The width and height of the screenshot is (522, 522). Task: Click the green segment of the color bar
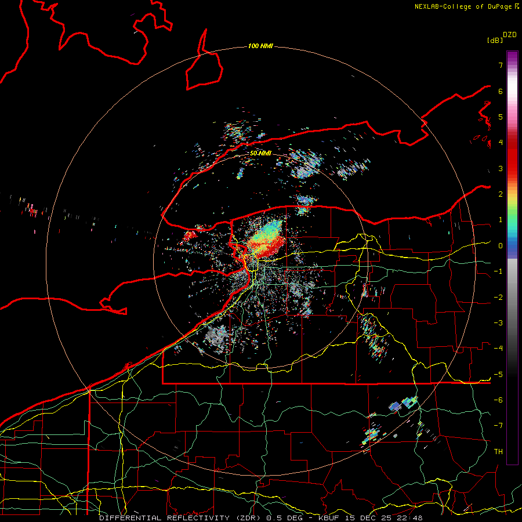[512, 213]
